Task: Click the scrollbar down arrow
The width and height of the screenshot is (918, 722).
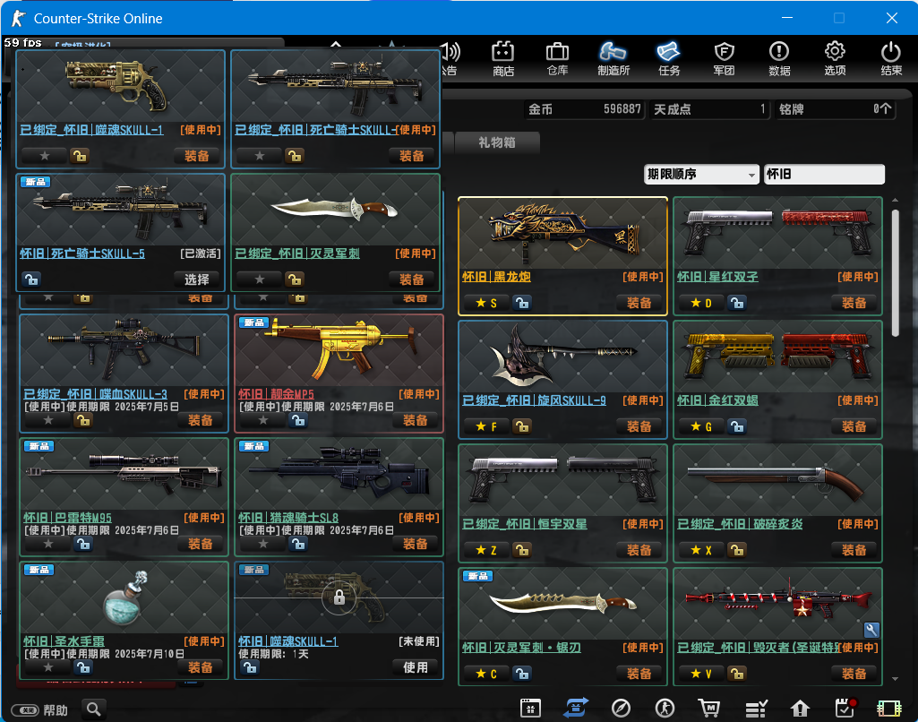Action: tap(895, 679)
